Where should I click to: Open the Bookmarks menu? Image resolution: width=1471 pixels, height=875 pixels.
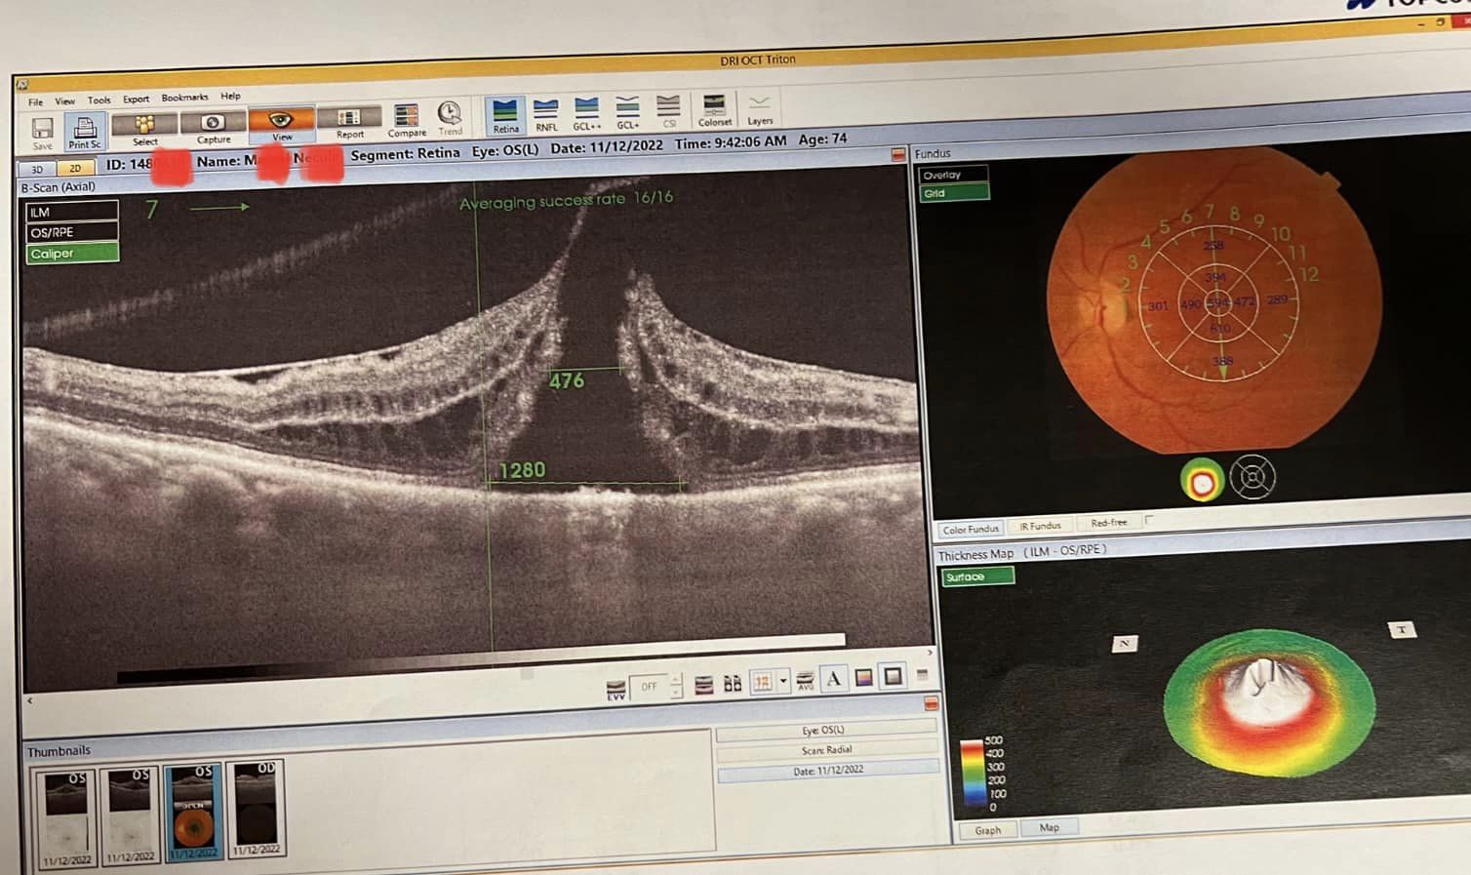click(x=184, y=98)
